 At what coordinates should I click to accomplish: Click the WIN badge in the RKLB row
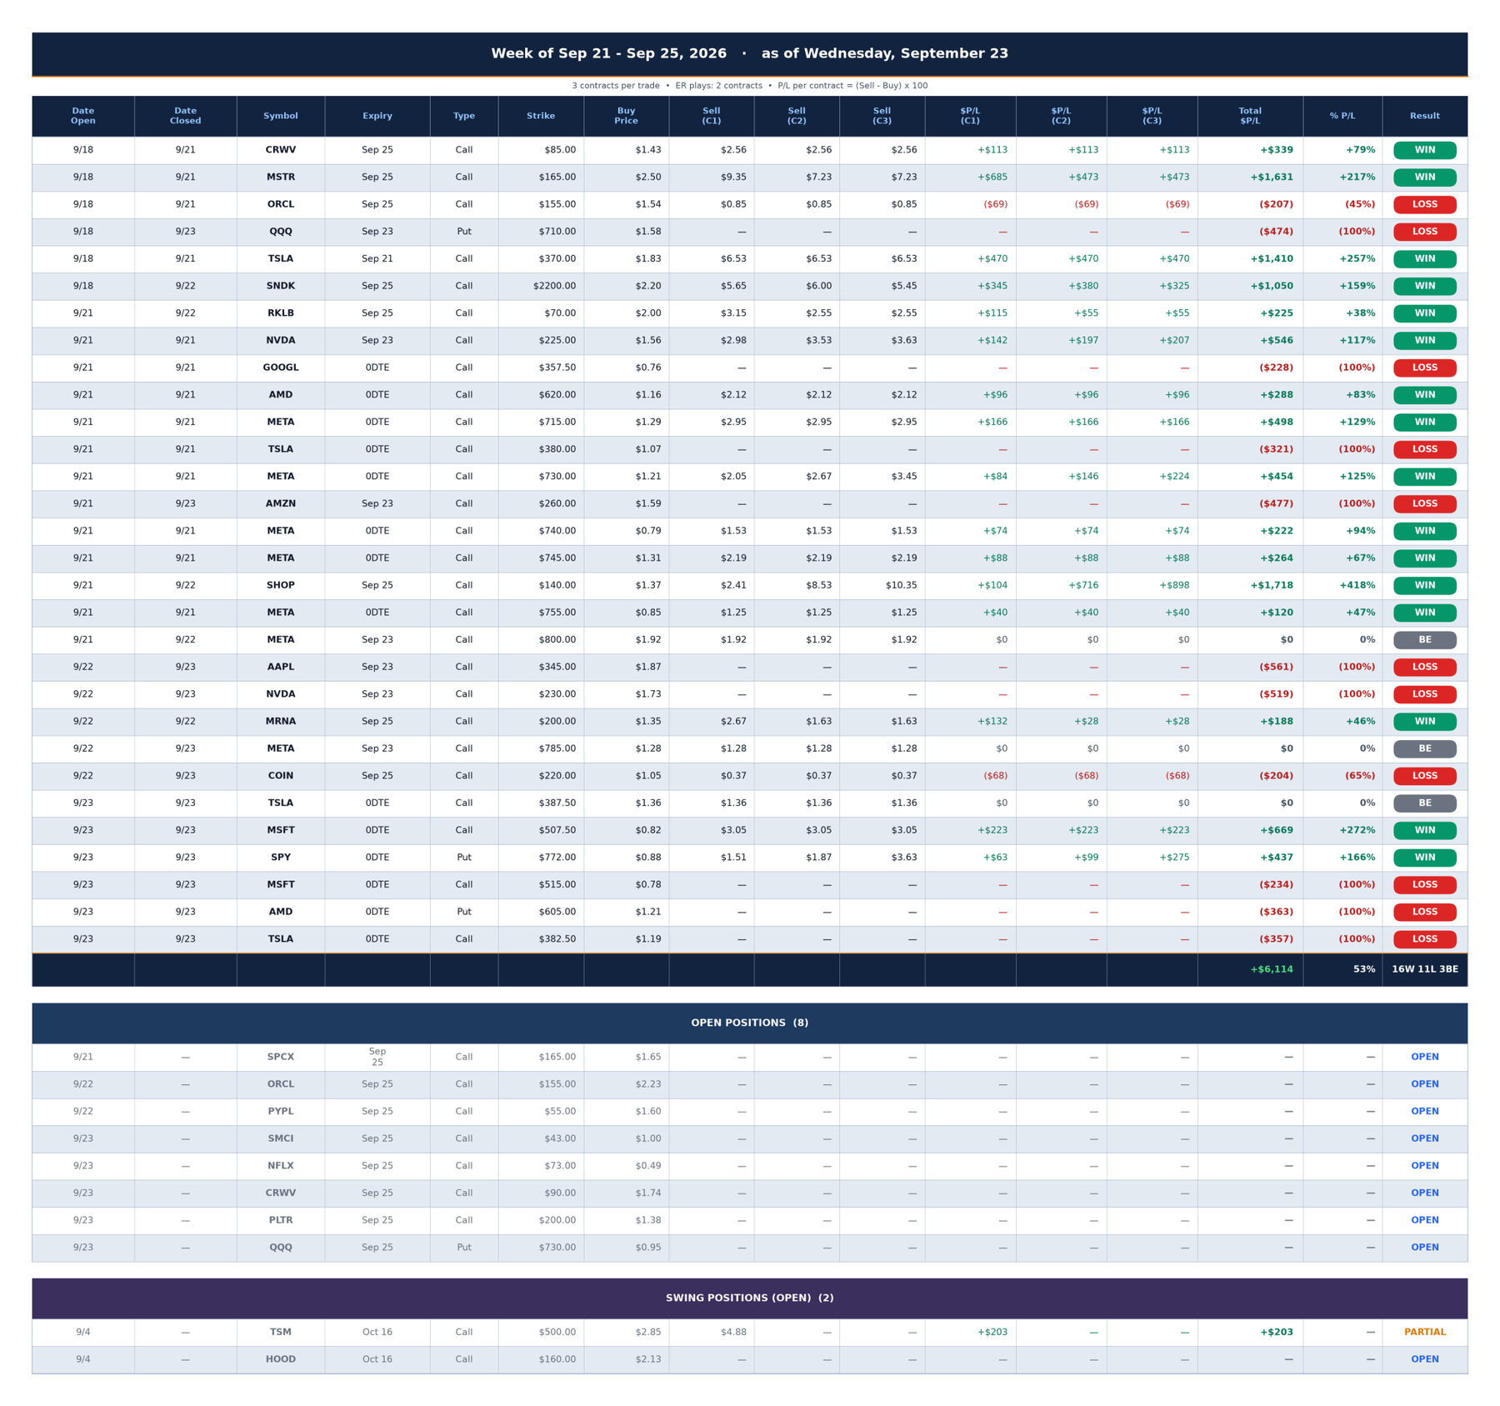pyautogui.click(x=1425, y=313)
